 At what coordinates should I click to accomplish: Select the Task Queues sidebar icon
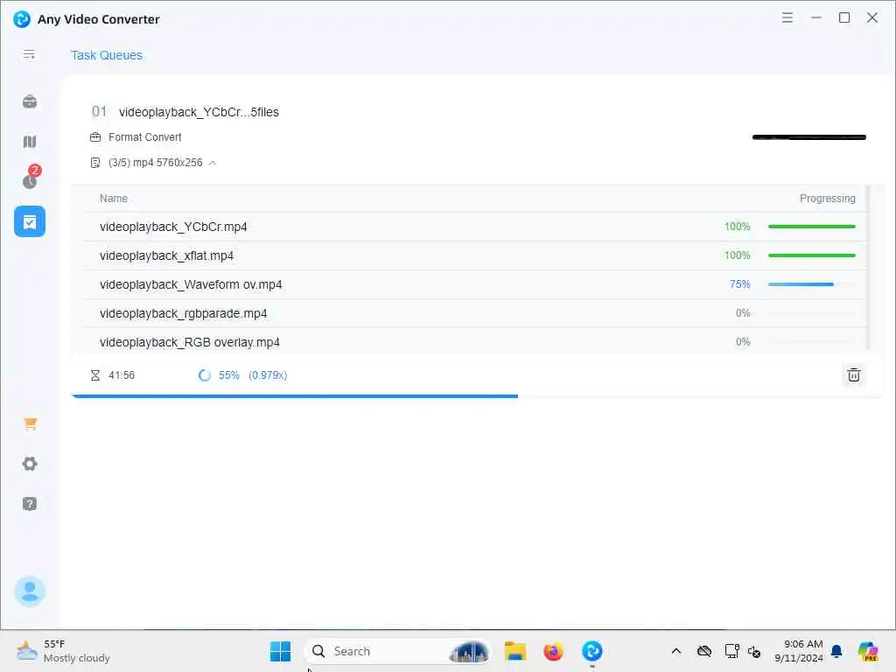pos(30,221)
